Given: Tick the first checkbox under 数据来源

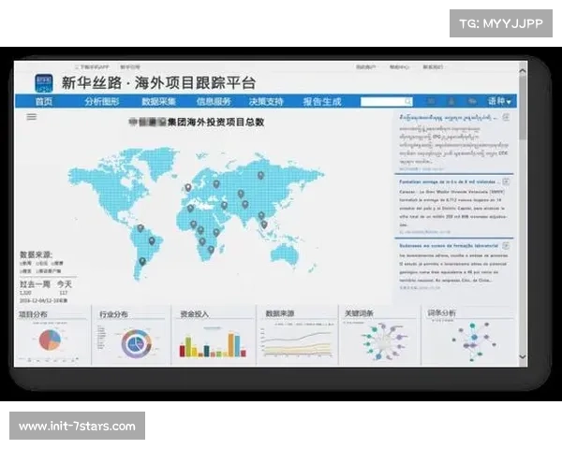Looking at the screenshot, I should [22, 263].
